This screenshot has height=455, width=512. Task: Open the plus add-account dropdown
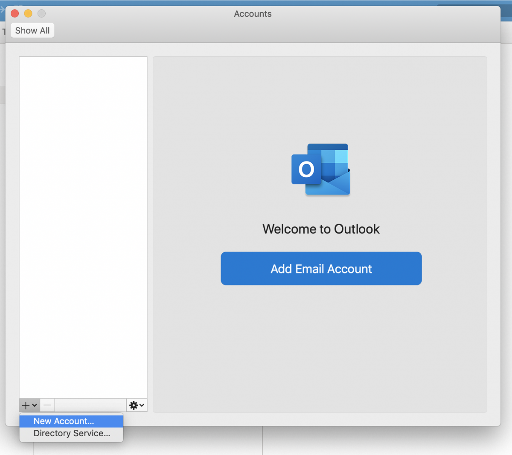click(29, 405)
